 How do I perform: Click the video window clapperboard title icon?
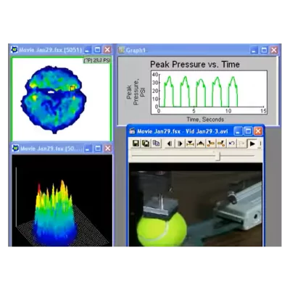[132, 131]
